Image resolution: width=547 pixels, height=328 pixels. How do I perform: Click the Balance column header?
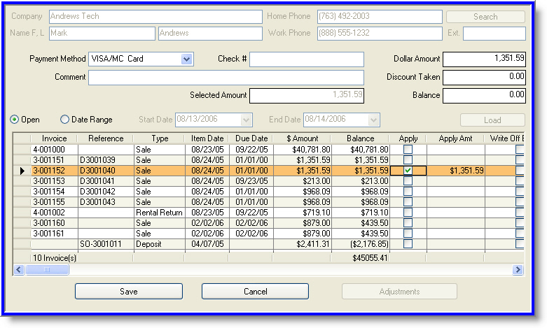point(361,138)
